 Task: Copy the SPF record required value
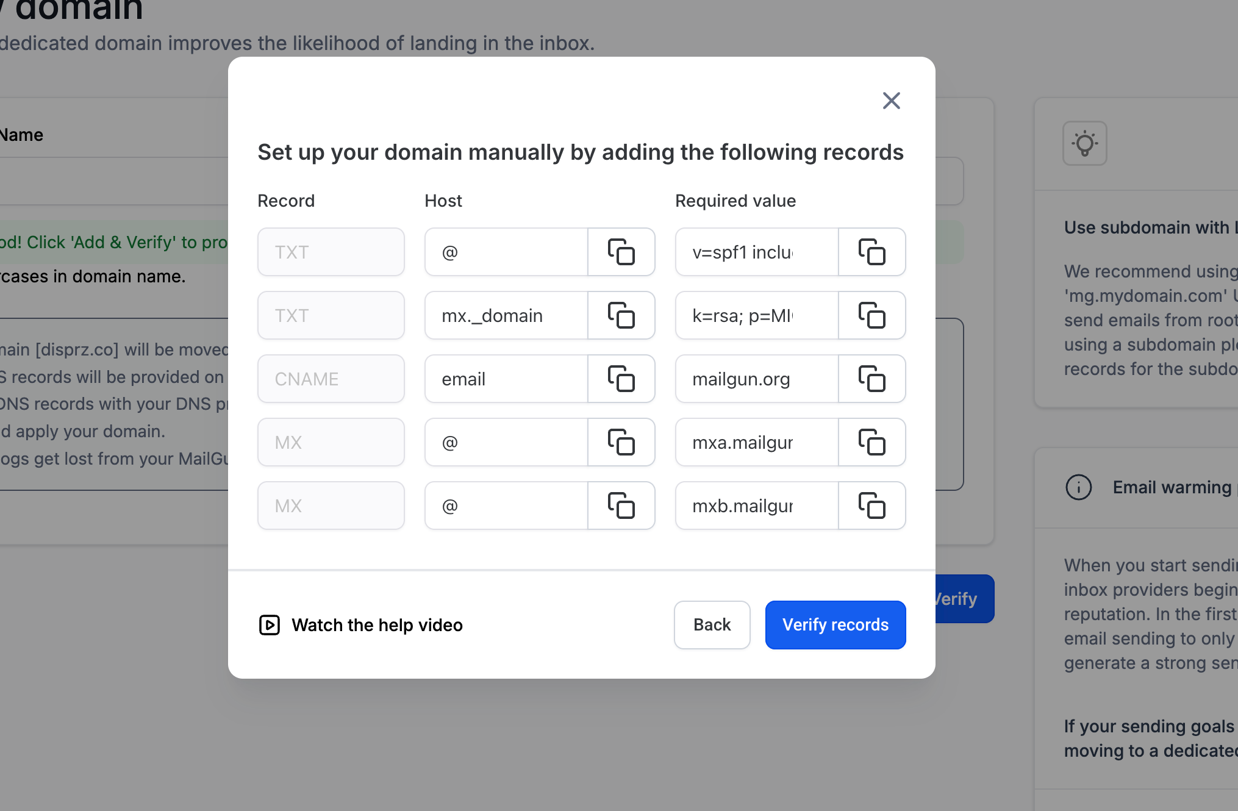tap(872, 252)
